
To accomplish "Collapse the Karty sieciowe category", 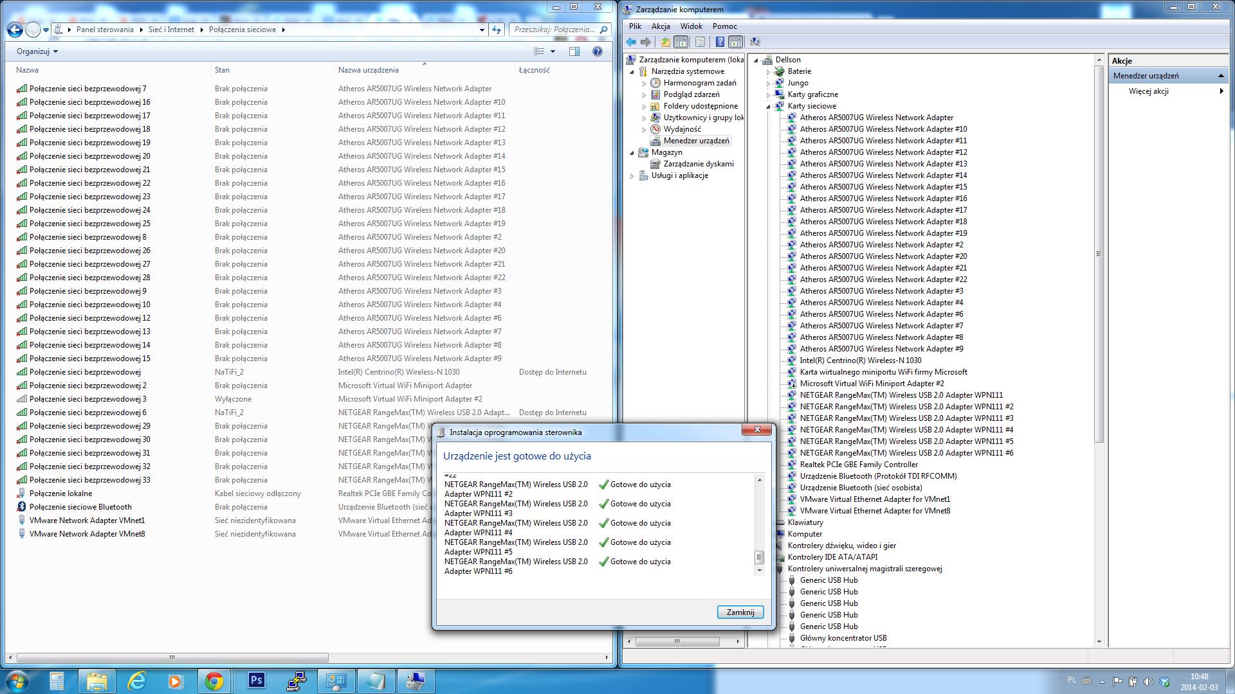I will click(768, 107).
